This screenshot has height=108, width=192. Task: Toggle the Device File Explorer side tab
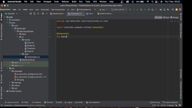[181, 90]
